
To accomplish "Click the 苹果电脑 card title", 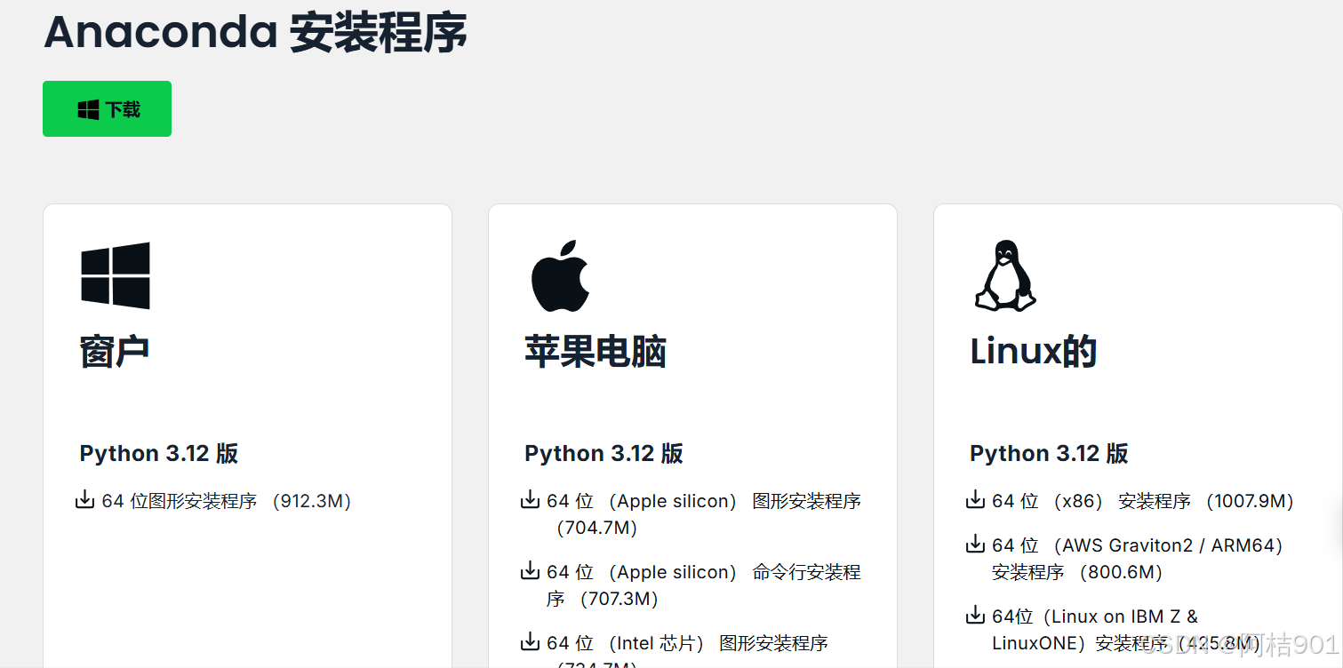I will pyautogui.click(x=596, y=352).
